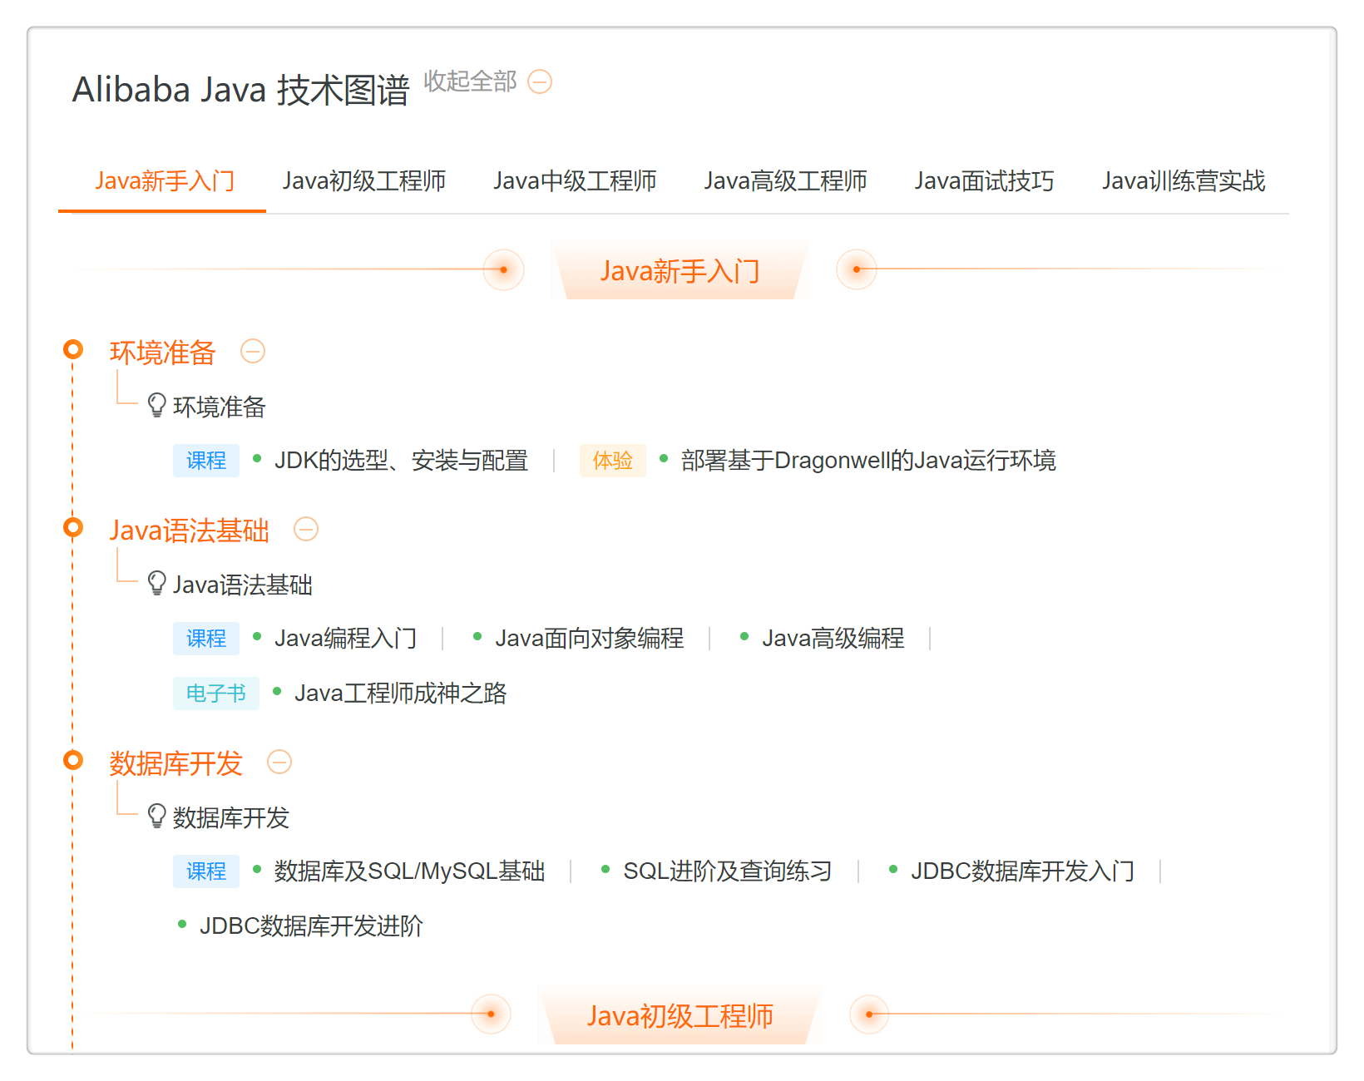
Task: Open the course JDK的选型、安装与配置
Action: coord(401,460)
